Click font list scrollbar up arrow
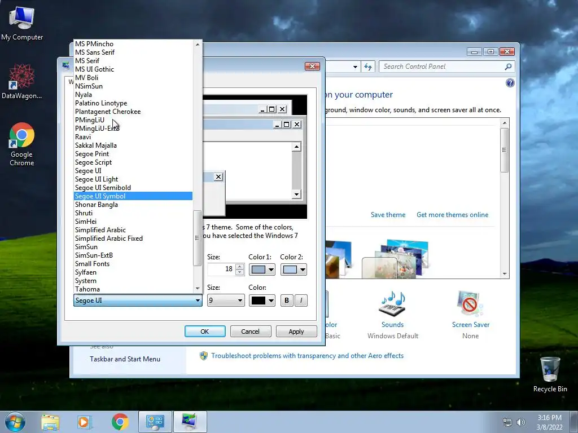Viewport: 578px width, 433px height. coord(198,45)
